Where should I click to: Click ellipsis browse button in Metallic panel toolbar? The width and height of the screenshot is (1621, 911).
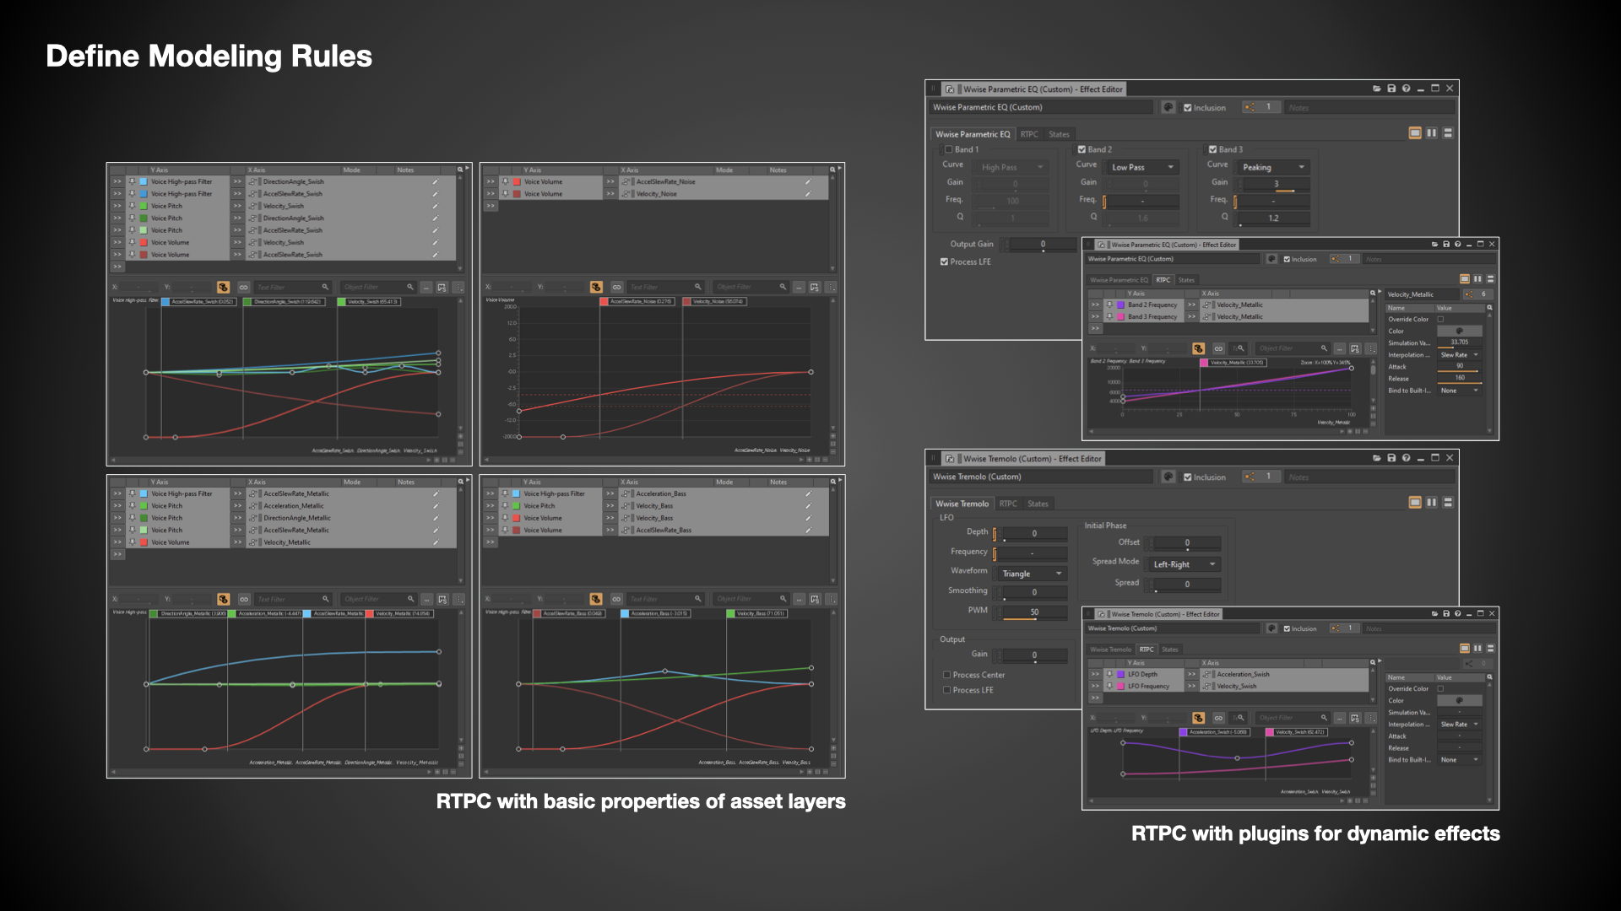pos(426,599)
